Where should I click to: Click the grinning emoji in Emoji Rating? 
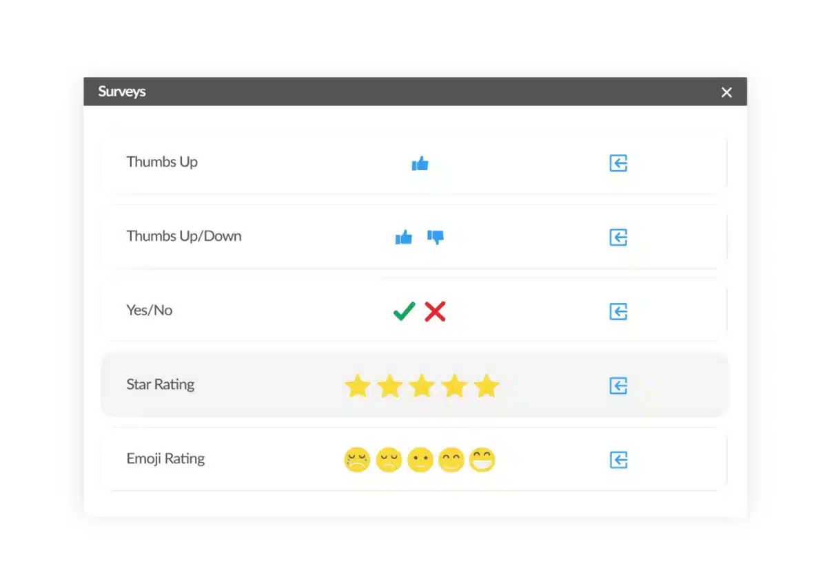[482, 460]
